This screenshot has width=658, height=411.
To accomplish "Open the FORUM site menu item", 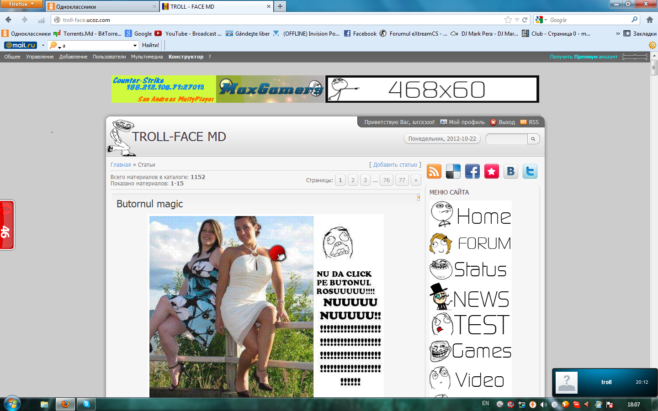I will (471, 243).
